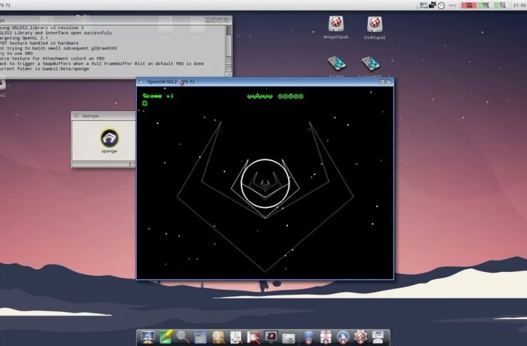This screenshot has width=527, height=346.
Task: Click the 'Targeting OpenGL 2.1' shell line
Action: (x=23, y=38)
